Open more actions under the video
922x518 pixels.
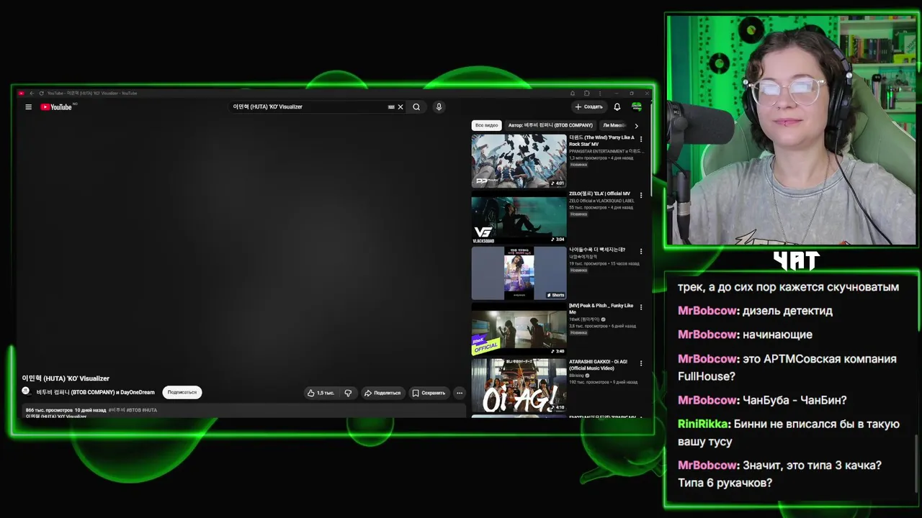(460, 393)
